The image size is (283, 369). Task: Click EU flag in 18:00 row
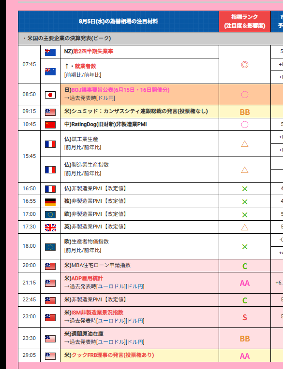point(50,247)
